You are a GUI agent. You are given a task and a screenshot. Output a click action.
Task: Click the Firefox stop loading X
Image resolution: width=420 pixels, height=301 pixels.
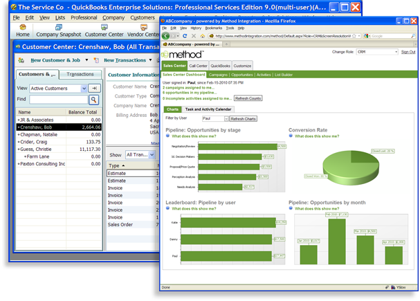(x=194, y=35)
